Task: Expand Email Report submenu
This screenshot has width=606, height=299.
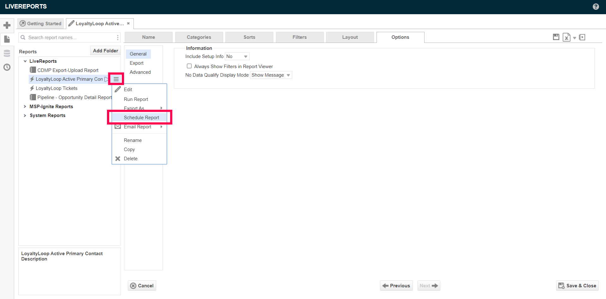Action: click(139, 127)
